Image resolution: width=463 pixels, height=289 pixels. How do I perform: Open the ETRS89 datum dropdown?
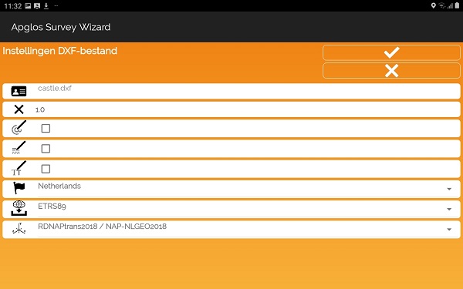click(248, 209)
